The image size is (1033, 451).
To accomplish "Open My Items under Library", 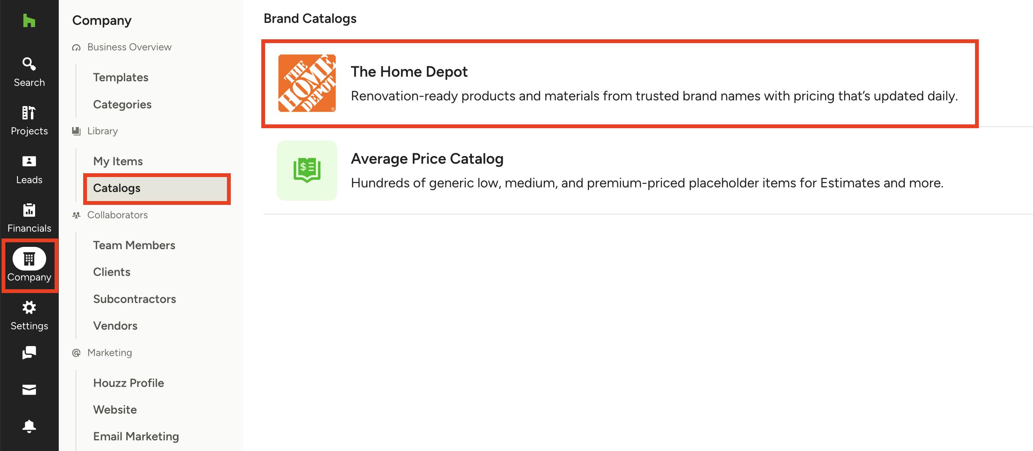I will point(118,161).
